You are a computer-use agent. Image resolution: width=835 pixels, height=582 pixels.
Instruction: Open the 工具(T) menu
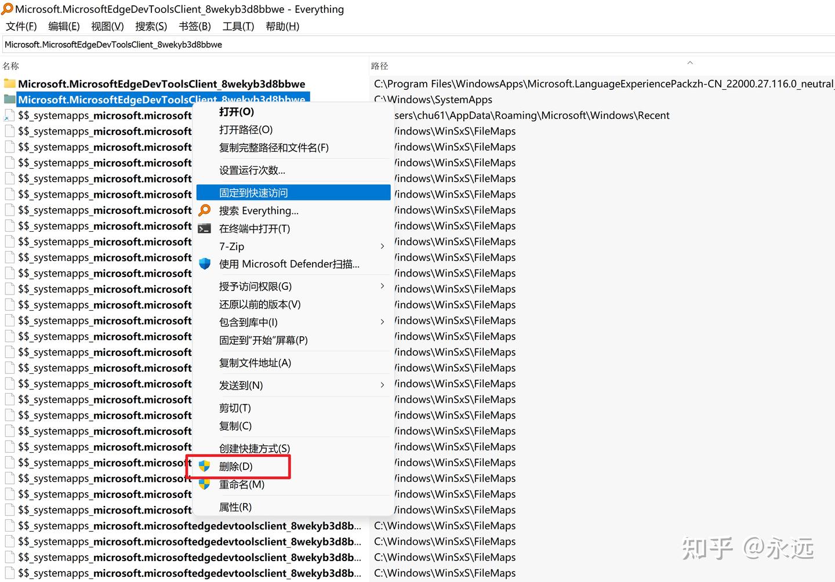(x=238, y=26)
